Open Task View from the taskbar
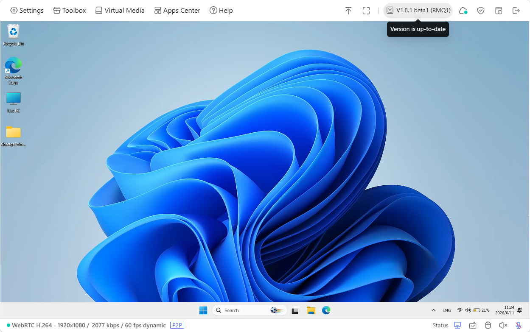 click(295, 310)
